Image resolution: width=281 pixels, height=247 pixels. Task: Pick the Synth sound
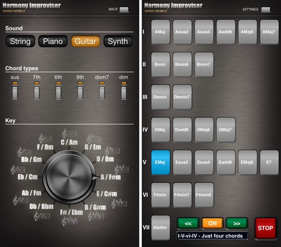118,41
